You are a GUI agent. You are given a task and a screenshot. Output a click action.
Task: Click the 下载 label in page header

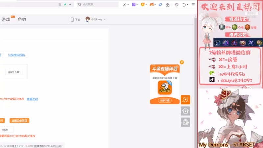coord(78,20)
